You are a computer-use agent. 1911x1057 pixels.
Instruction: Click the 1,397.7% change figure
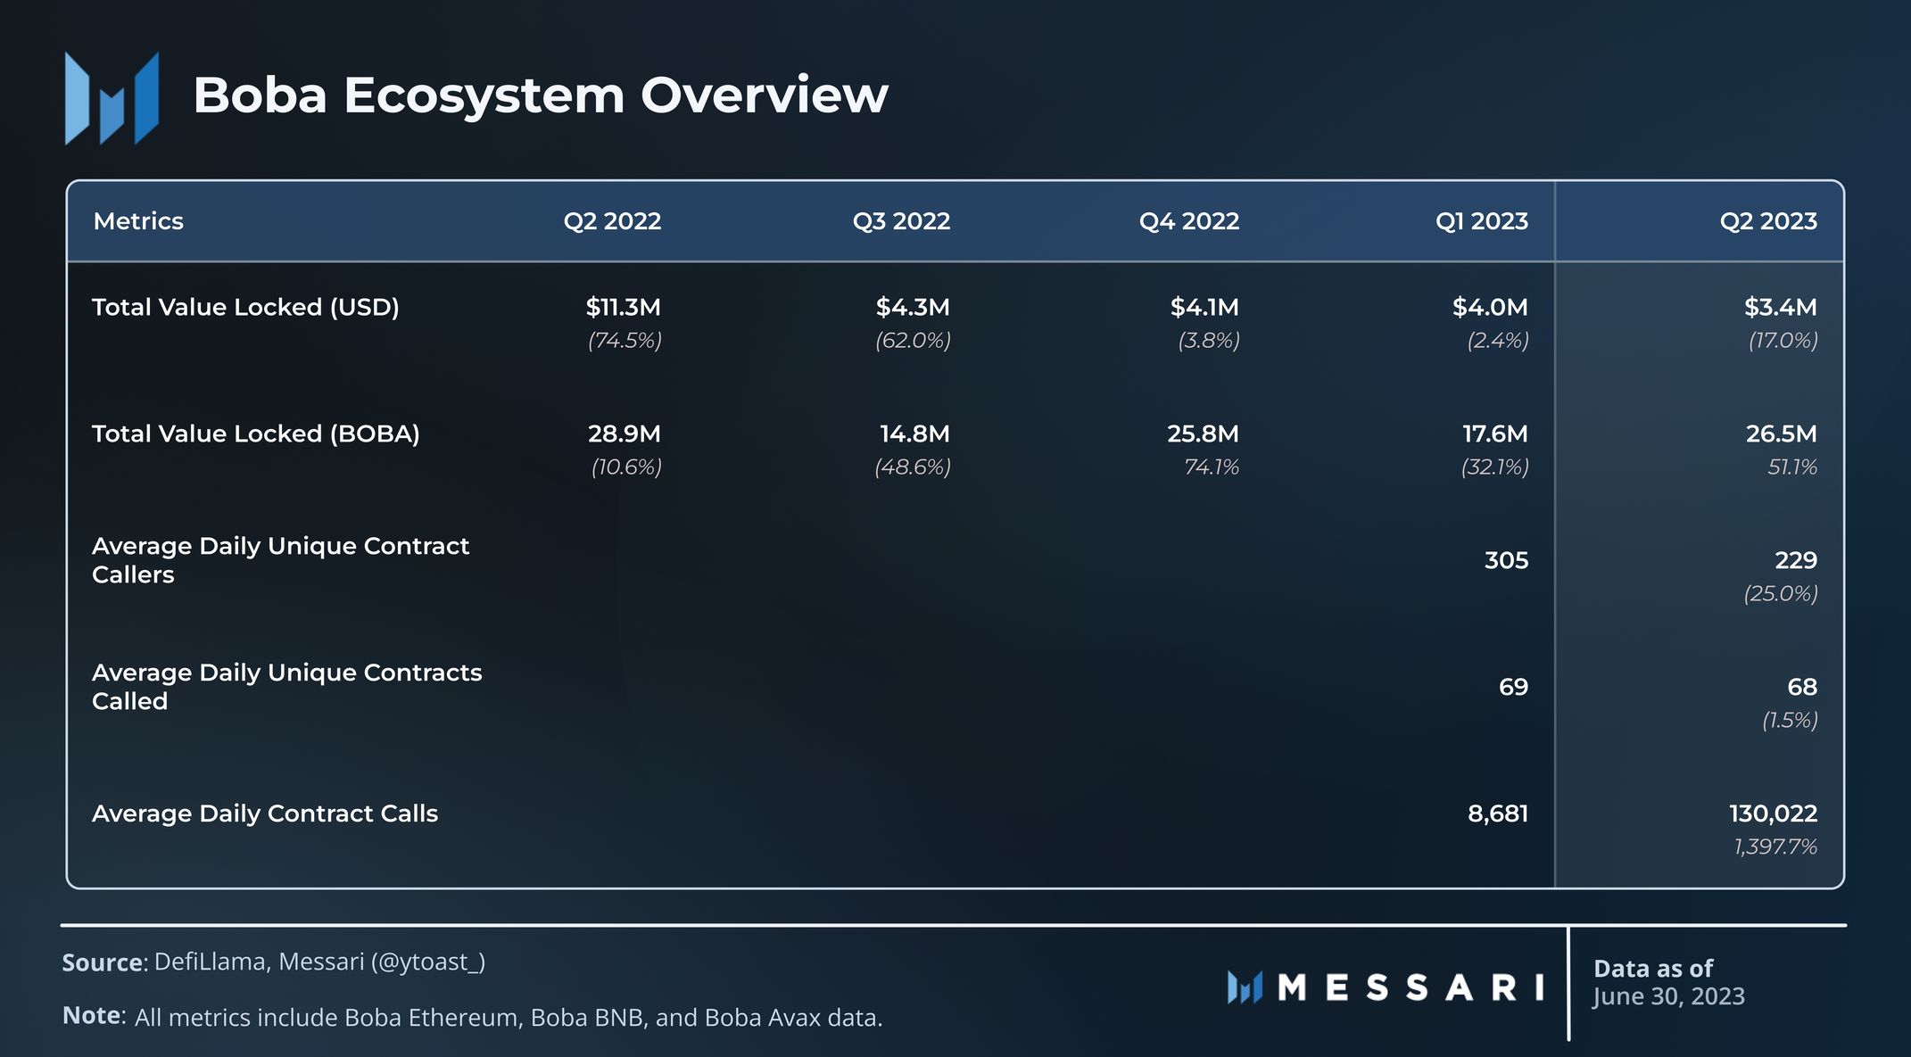point(1775,847)
